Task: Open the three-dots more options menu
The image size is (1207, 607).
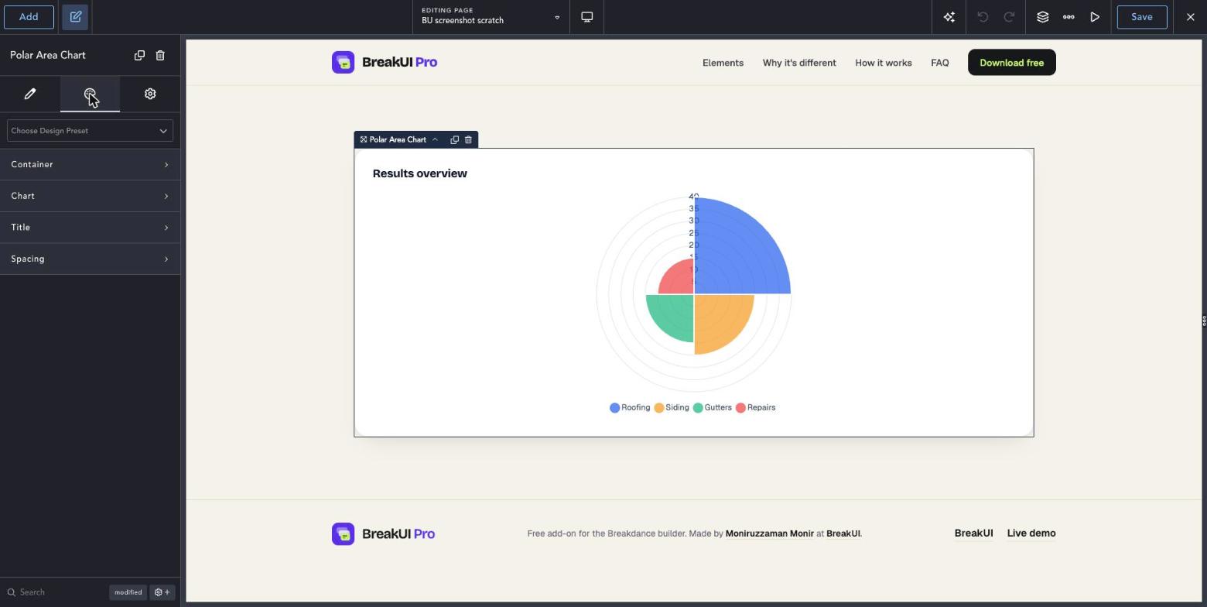Action: click(1069, 17)
